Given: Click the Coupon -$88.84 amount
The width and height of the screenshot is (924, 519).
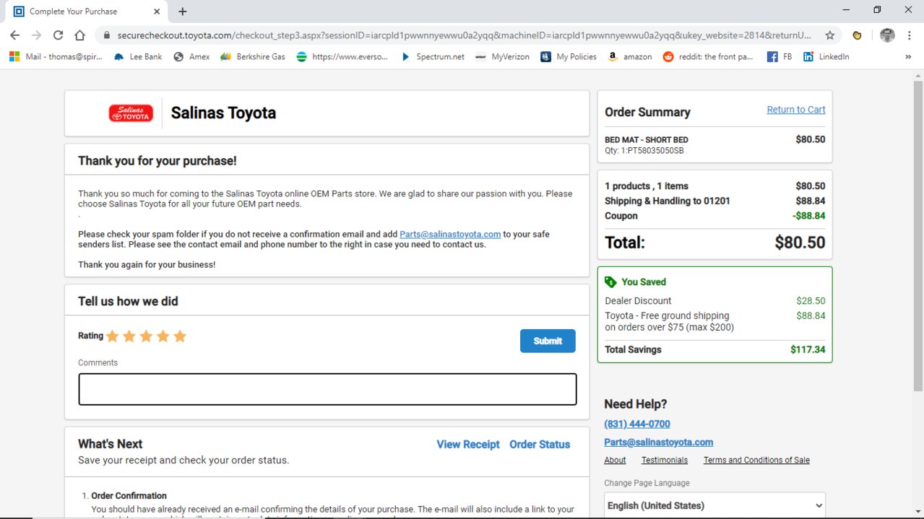Looking at the screenshot, I should (x=808, y=216).
